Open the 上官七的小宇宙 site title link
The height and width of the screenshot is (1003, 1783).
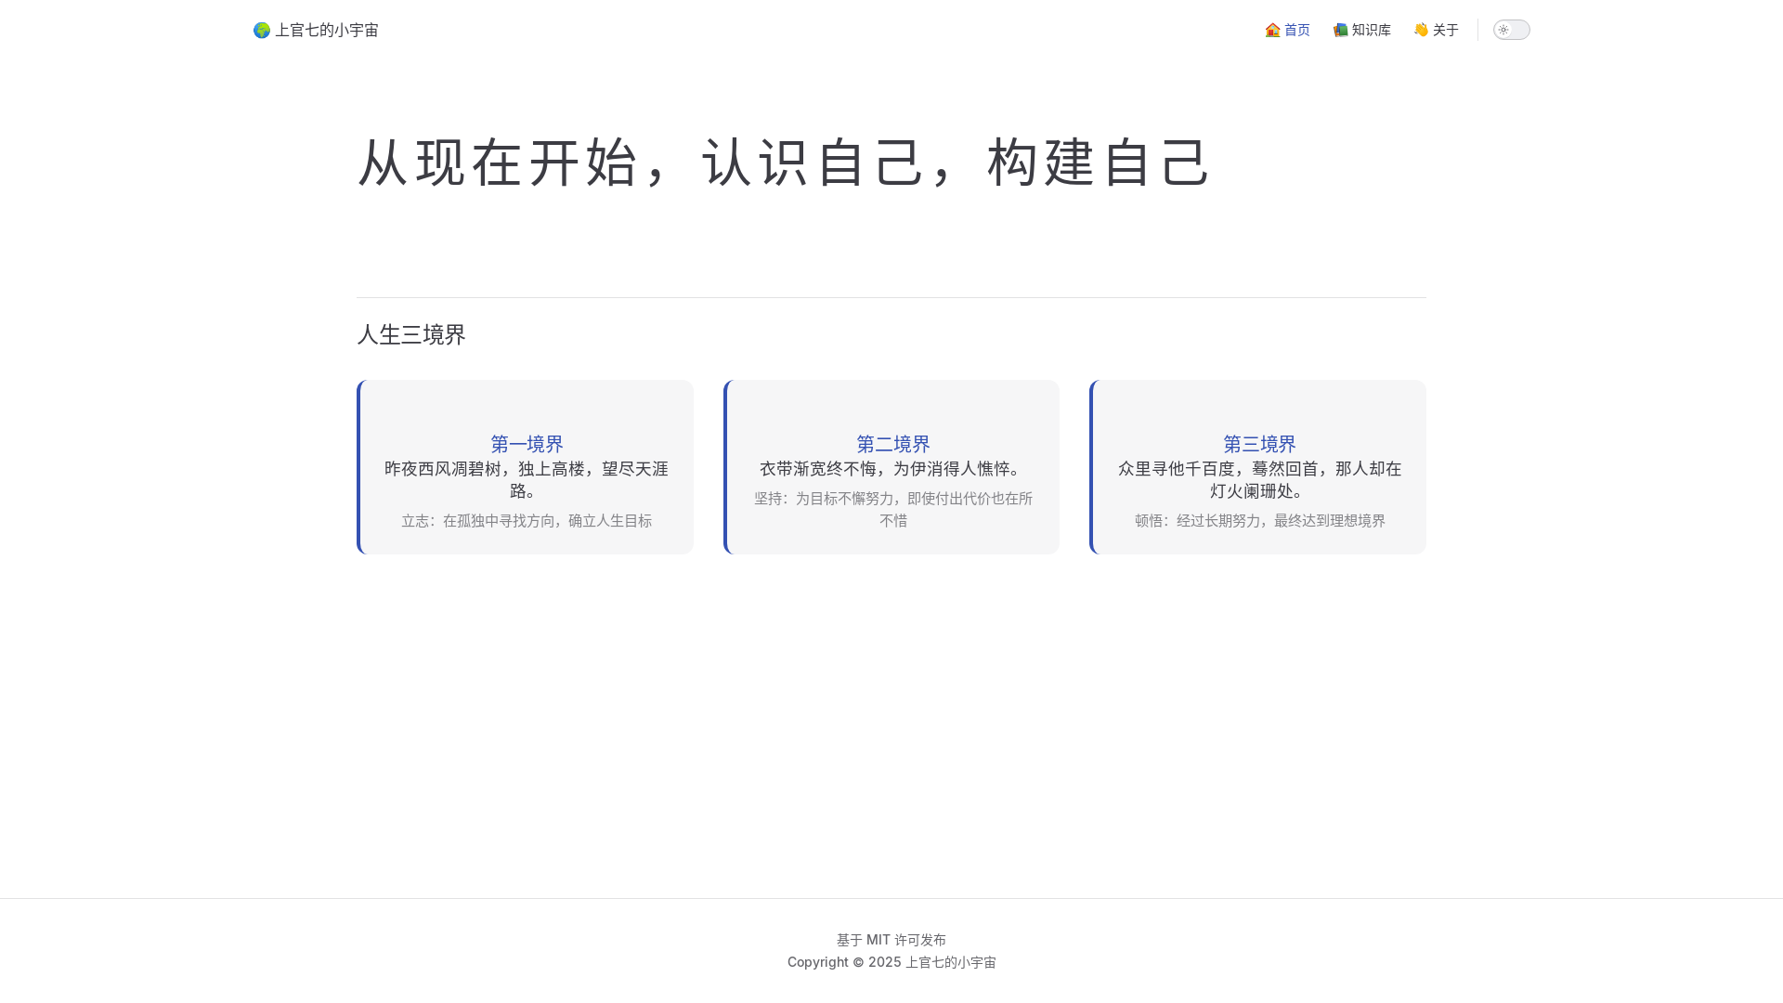pyautogui.click(x=316, y=30)
